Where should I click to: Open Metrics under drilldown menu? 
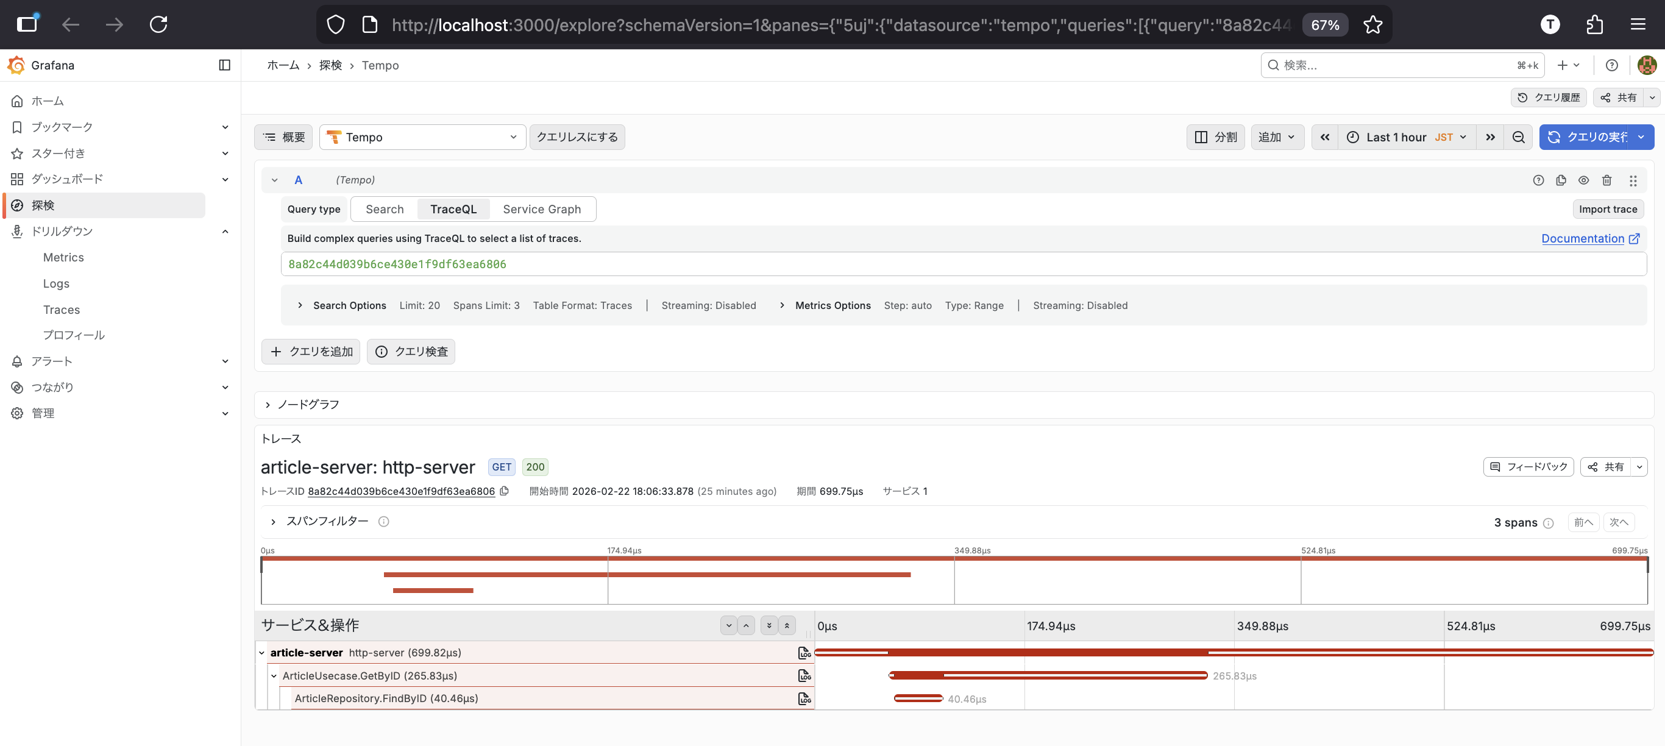63,257
